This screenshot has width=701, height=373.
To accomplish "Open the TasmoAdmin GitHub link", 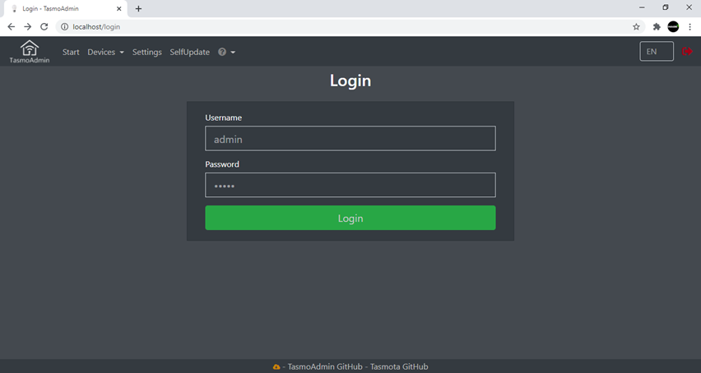I will tap(325, 366).
